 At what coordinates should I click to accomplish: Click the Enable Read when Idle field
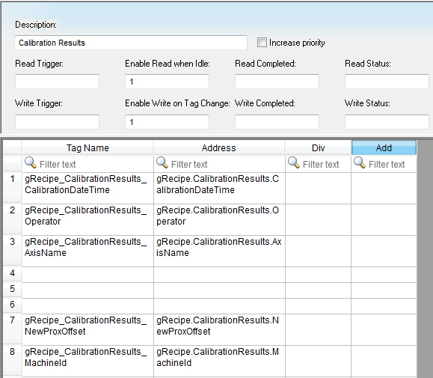pos(167,82)
